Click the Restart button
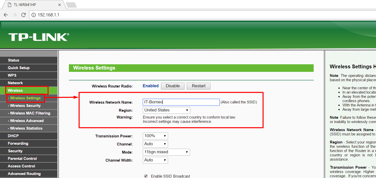This screenshot has height=178, width=376. tap(198, 86)
